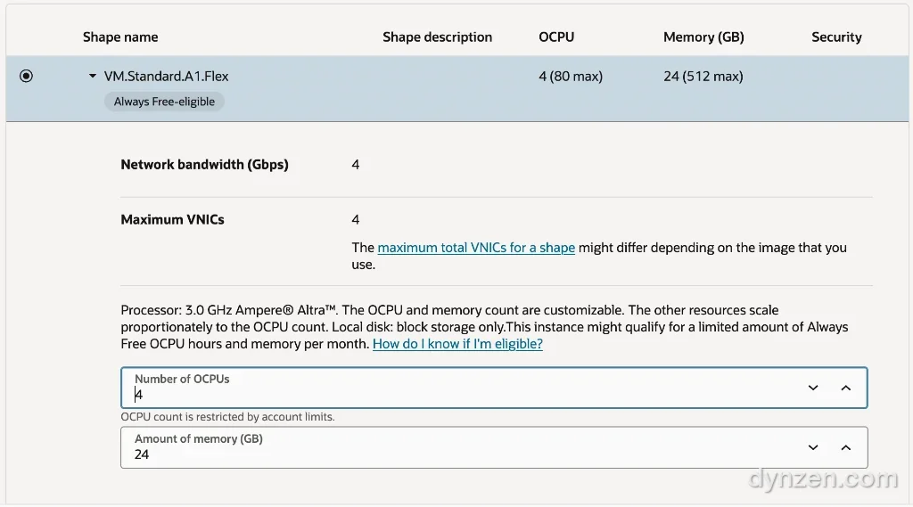913x507 pixels.
Task: Click the 4 (80 max) OCPU value
Action: tap(571, 77)
